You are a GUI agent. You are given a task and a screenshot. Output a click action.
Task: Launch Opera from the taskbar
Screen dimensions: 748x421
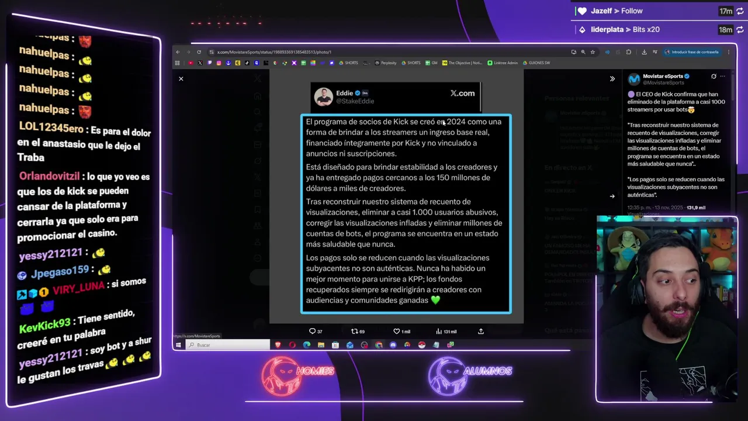(292, 345)
